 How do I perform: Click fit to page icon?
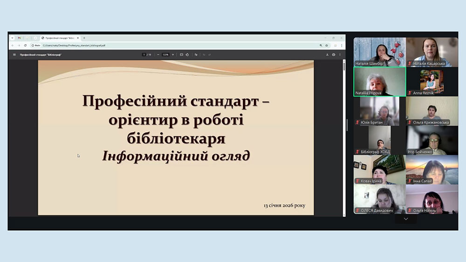pos(181,54)
